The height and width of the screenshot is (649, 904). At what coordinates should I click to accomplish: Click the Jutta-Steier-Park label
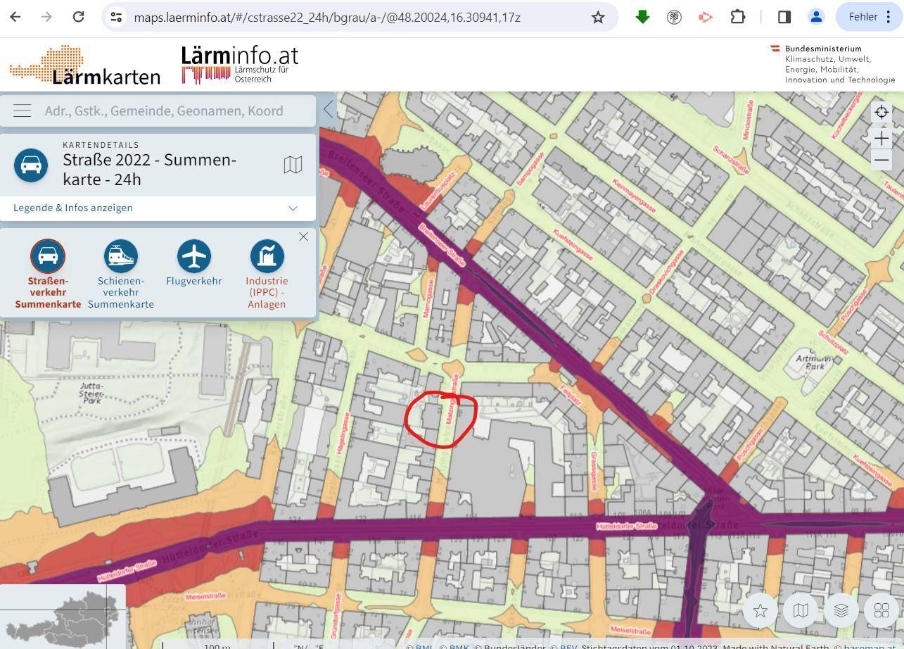point(91,393)
